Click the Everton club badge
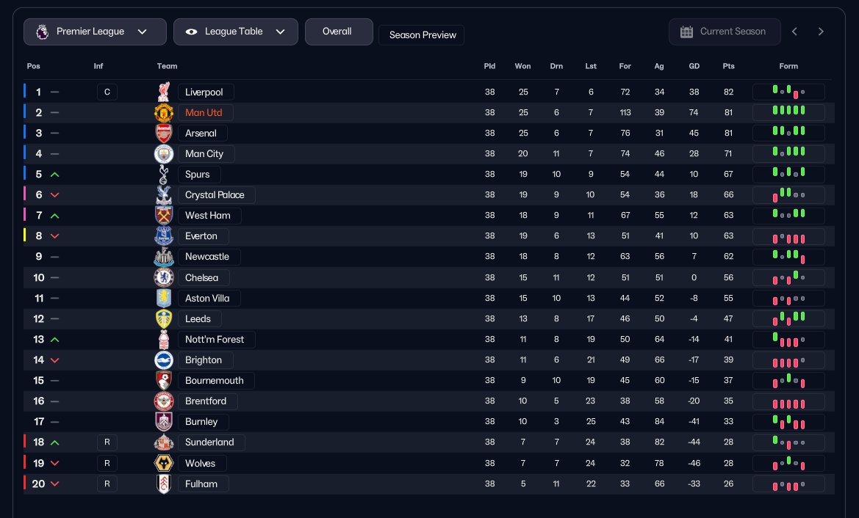The image size is (859, 518). click(x=163, y=236)
